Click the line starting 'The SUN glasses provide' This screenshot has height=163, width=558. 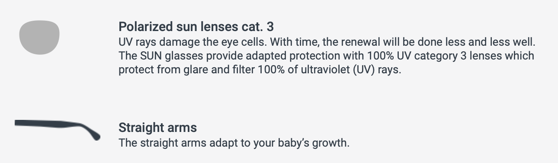coord(326,56)
